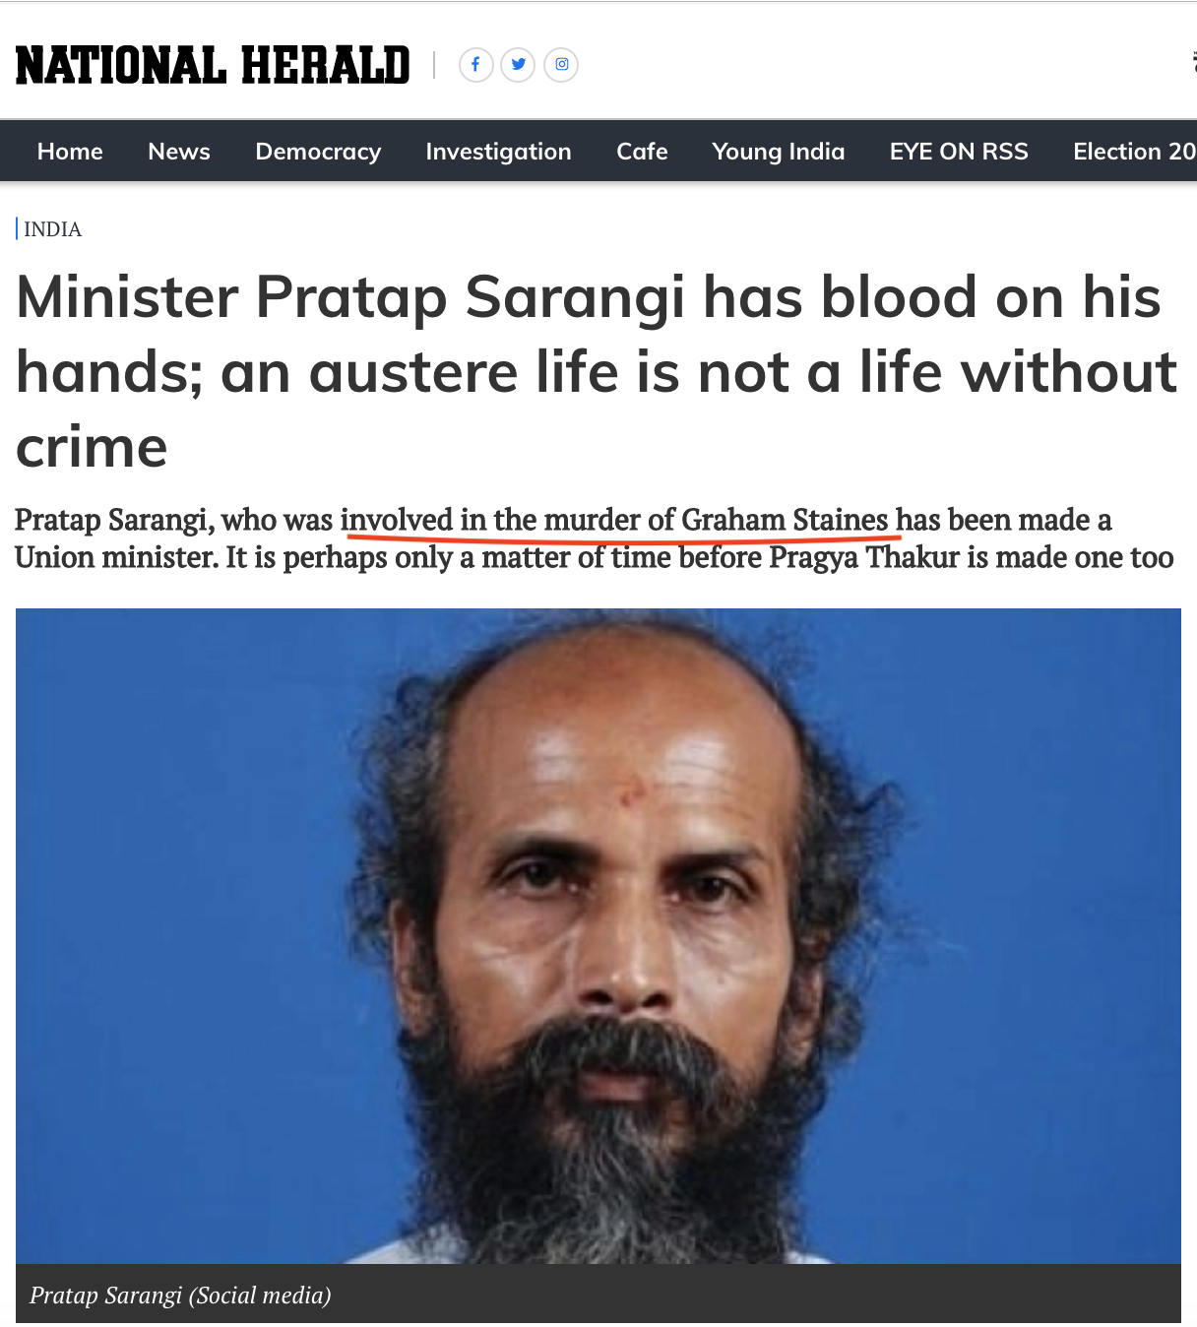
Task: Select Democracy in the navigation bar
Action: (x=318, y=152)
